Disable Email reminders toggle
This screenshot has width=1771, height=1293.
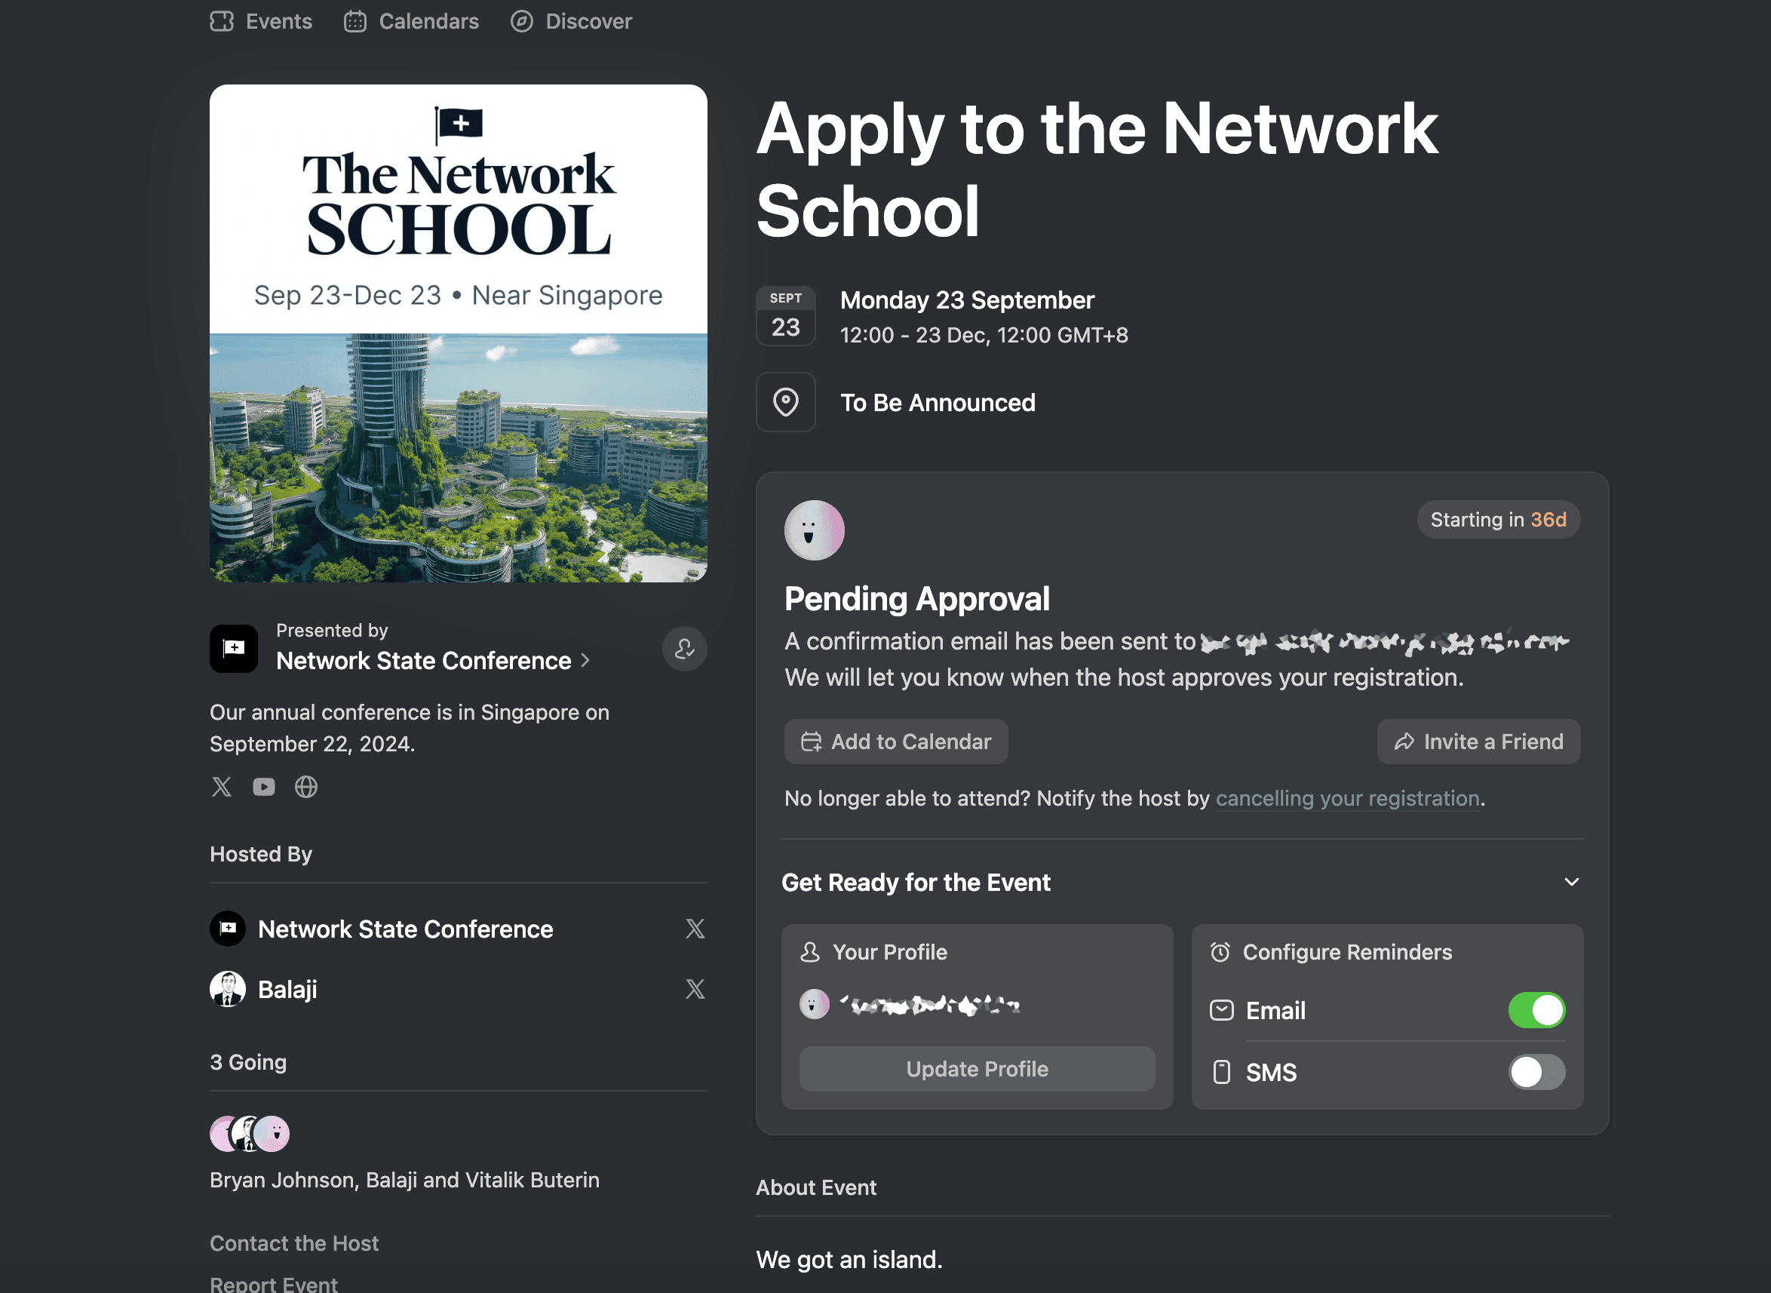(1536, 1010)
